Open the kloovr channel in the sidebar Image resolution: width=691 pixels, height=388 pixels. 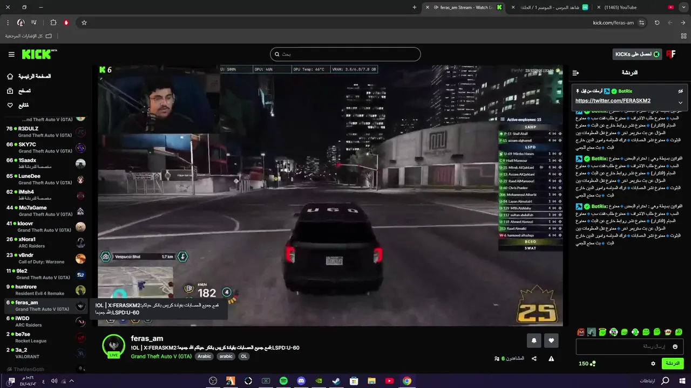pyautogui.click(x=45, y=226)
